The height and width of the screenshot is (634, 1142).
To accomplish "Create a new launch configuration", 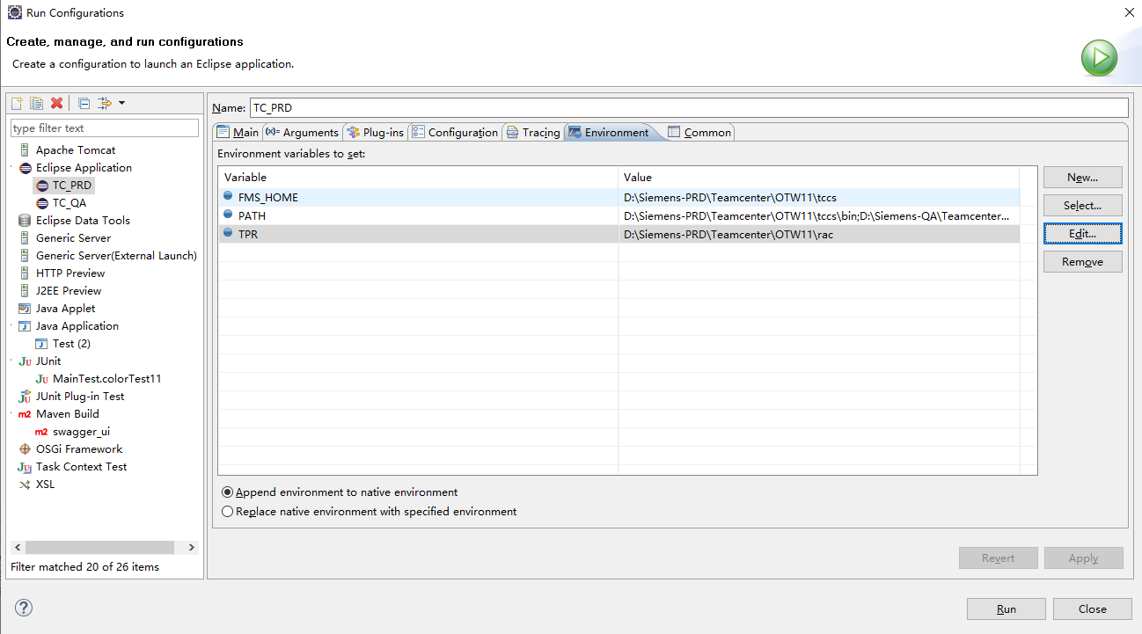I will [16, 103].
